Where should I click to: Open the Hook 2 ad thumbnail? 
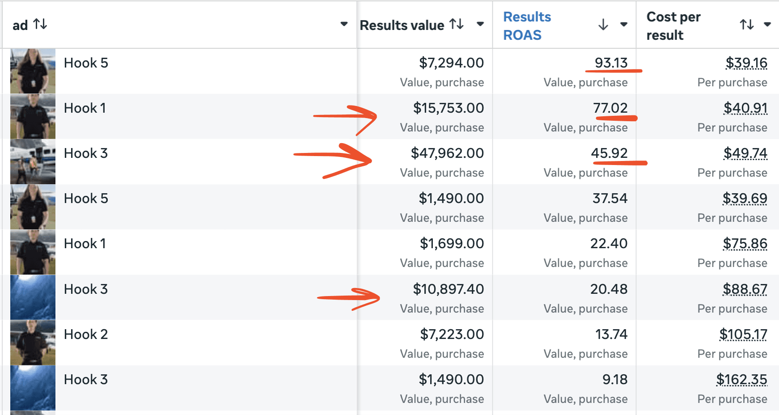click(33, 343)
